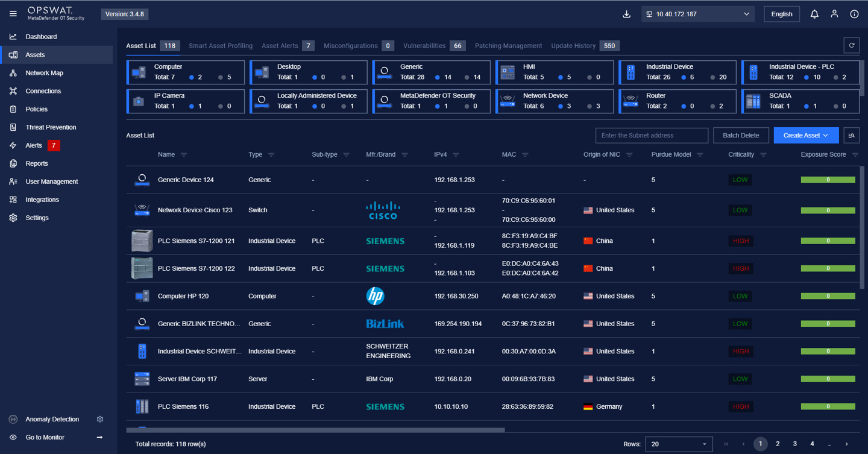Select the Industrial Device - PLC card
Image resolution: width=868 pixels, height=454 pixels.
(800, 72)
